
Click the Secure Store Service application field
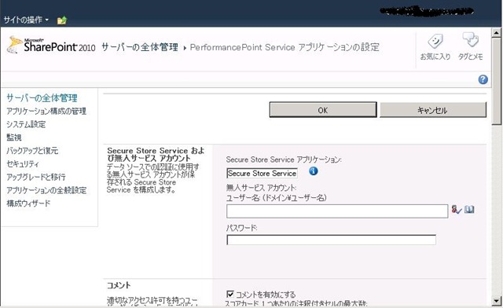click(262, 173)
